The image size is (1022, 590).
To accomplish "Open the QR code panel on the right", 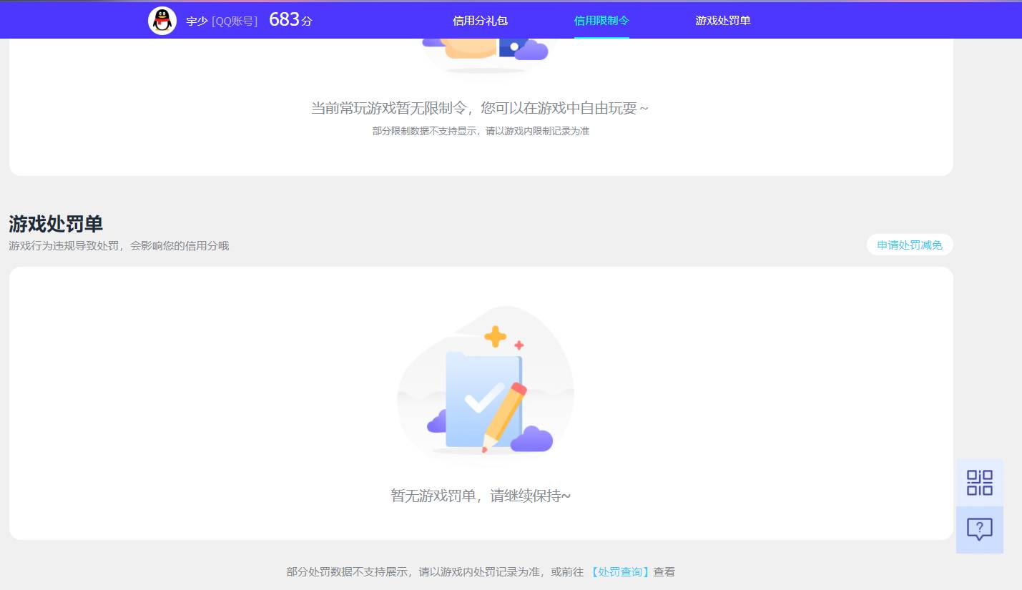I will click(x=980, y=482).
